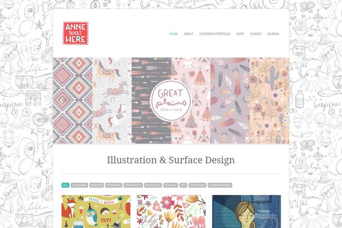342x228 pixels.
Task: Select the All filter tag
Action: click(66, 185)
